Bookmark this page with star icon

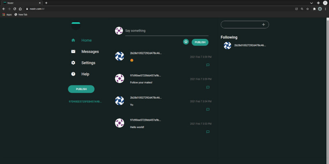[307, 9]
